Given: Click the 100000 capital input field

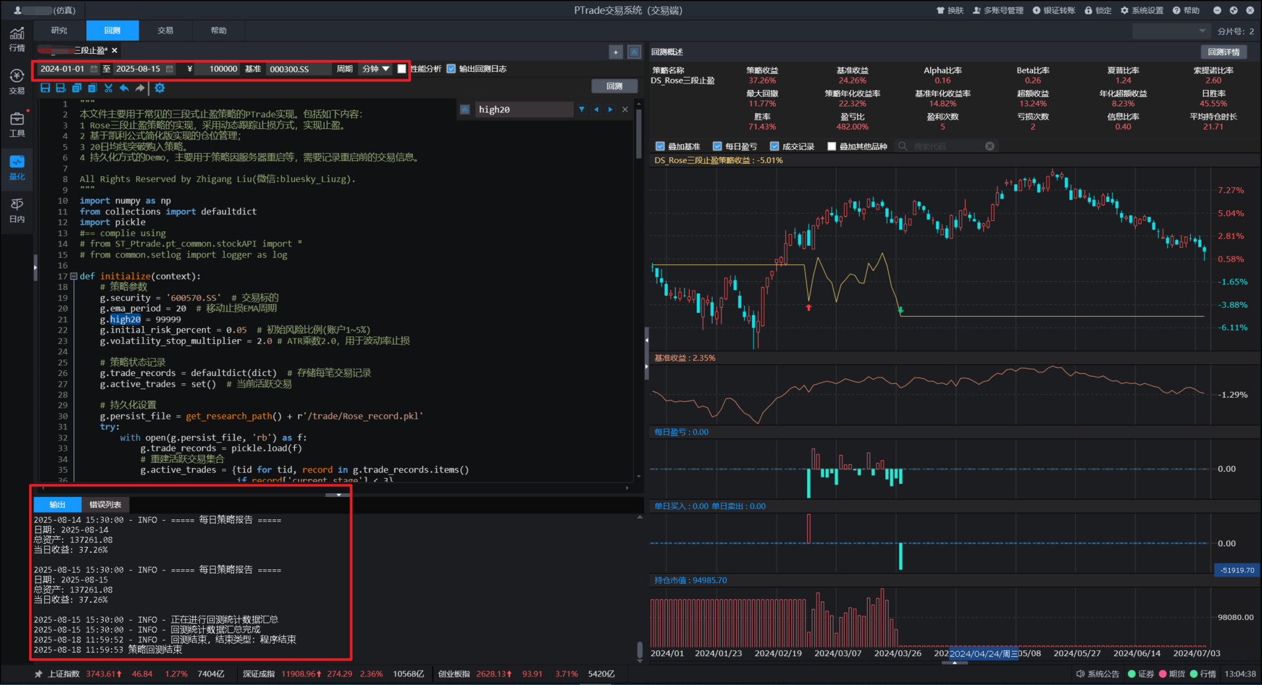Looking at the screenshot, I should [218, 69].
